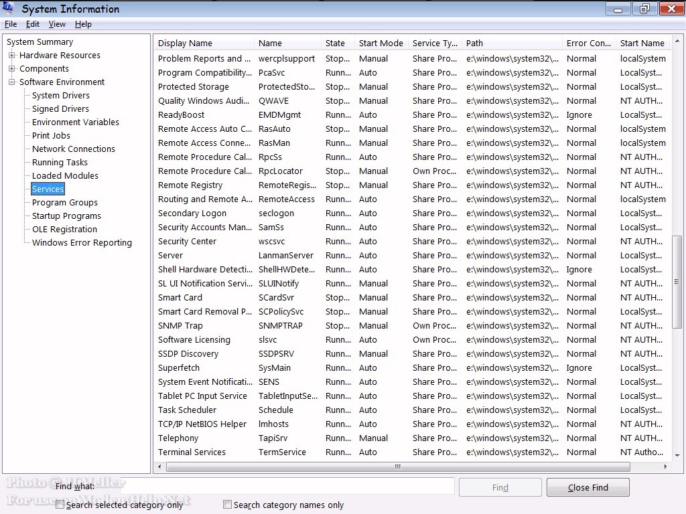Click the QWAVE name cell
This screenshot has width=686, height=514.
click(x=273, y=101)
